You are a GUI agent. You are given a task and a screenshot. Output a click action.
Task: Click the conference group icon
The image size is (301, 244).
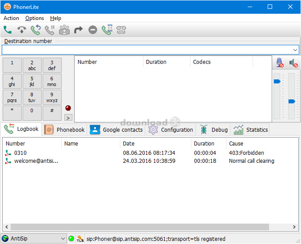click(x=64, y=30)
